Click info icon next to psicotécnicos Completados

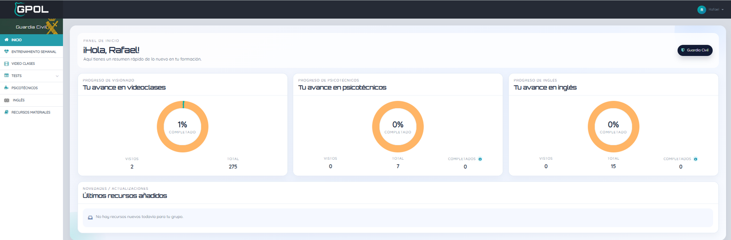pyautogui.click(x=480, y=159)
